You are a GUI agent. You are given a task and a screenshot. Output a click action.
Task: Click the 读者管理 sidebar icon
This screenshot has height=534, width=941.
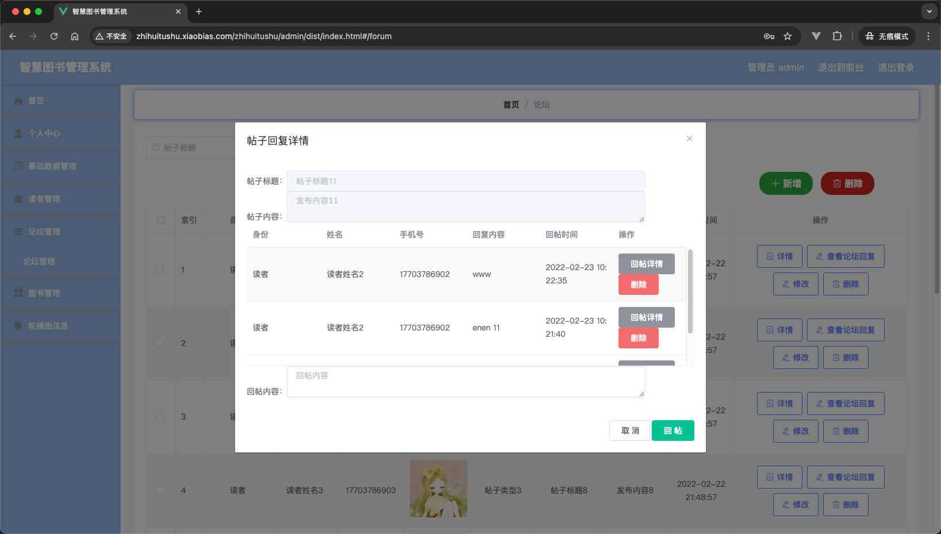click(18, 199)
